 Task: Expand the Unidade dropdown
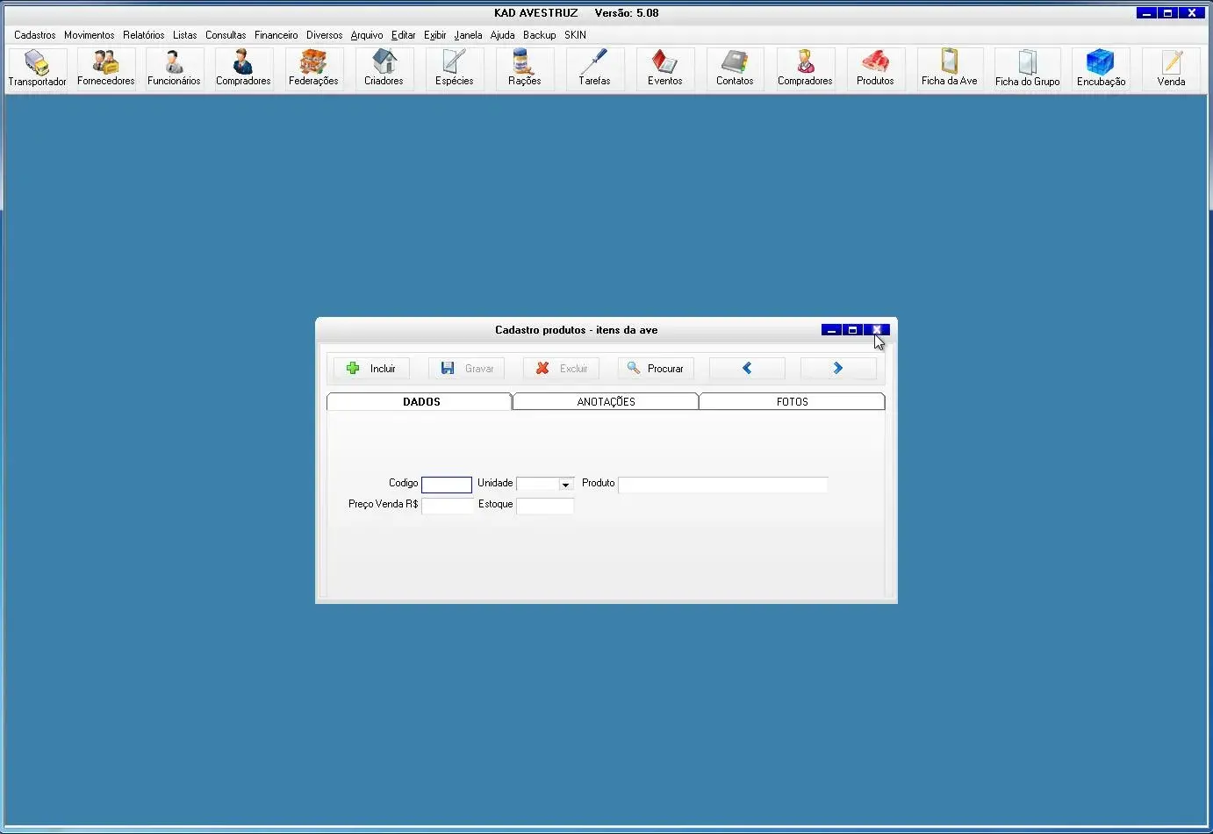coord(565,485)
